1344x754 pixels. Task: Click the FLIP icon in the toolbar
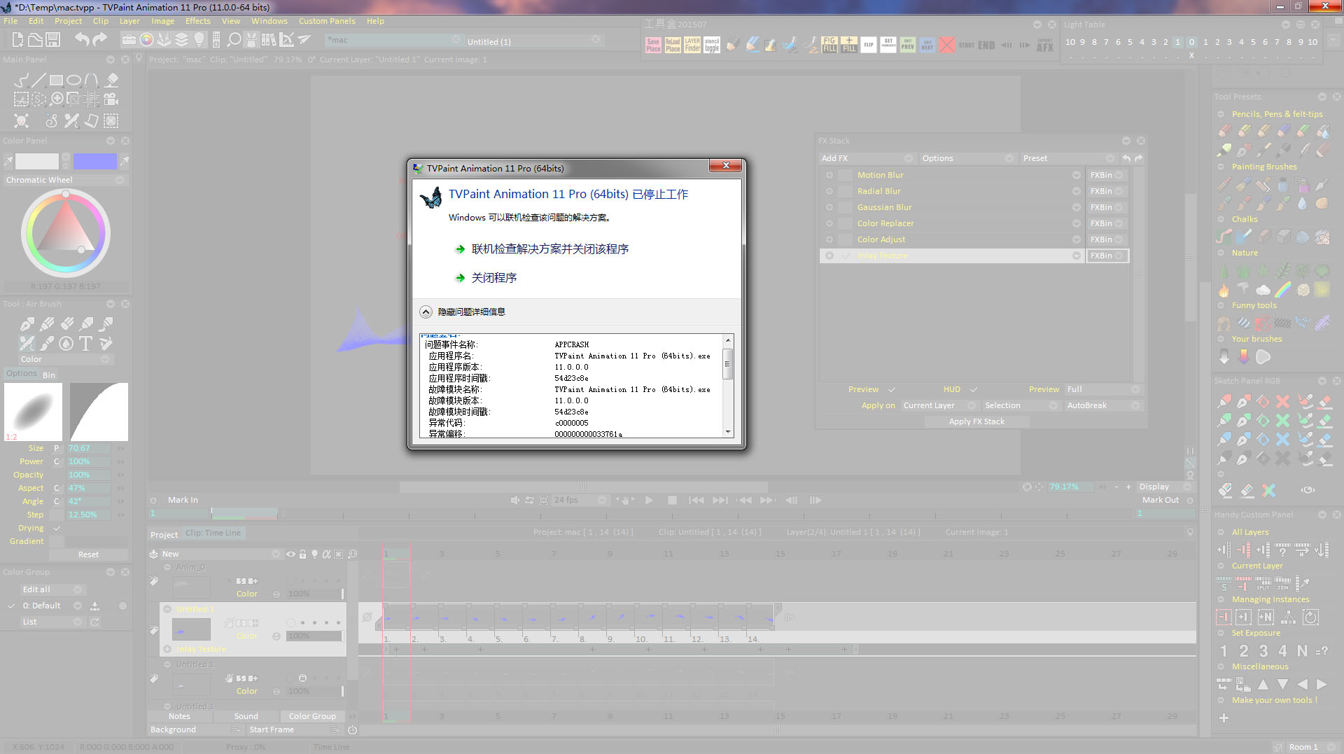coord(869,46)
